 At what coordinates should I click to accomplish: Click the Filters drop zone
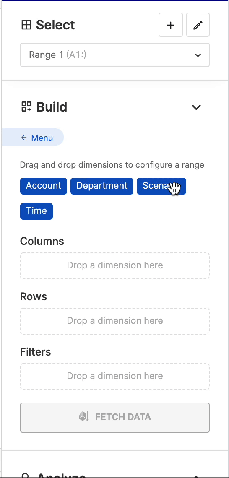tap(114, 376)
